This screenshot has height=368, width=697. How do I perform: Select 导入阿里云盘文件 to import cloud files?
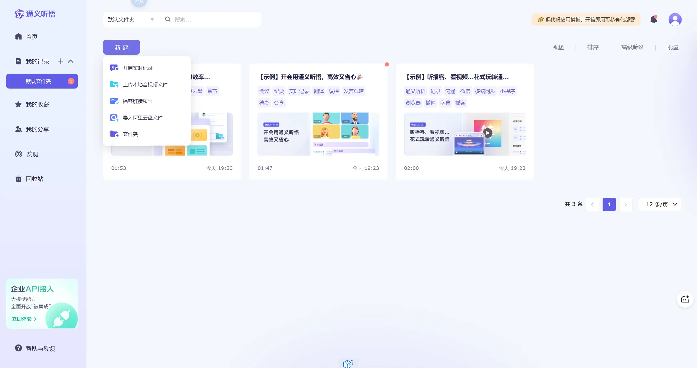(143, 117)
